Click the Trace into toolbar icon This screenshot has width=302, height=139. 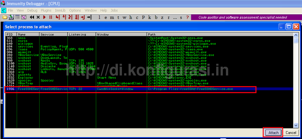[70, 17]
